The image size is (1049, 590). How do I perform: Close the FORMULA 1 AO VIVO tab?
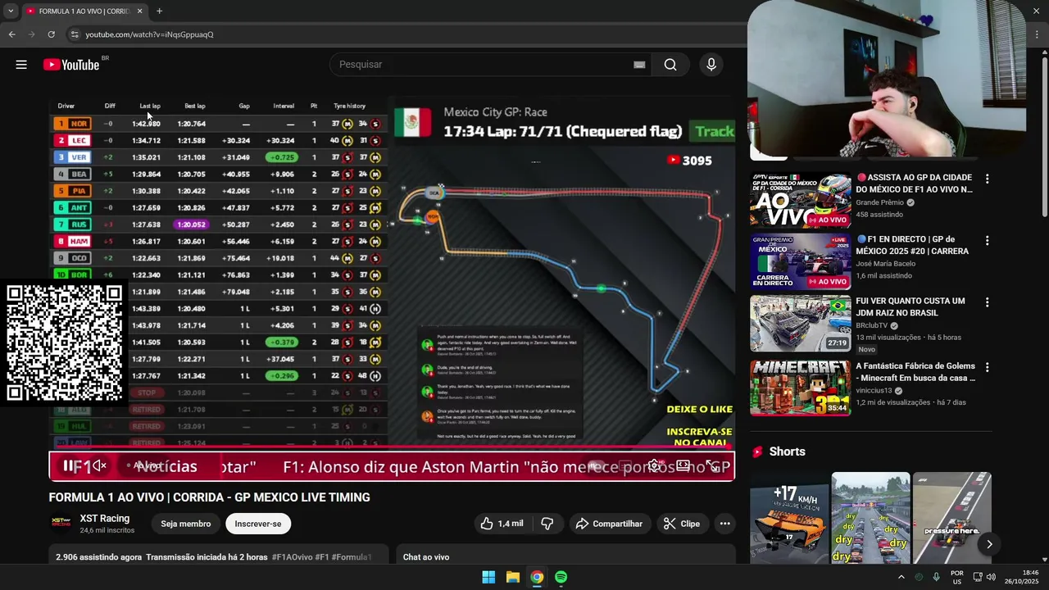point(139,11)
